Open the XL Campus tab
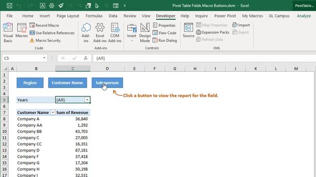This screenshot has height=177, width=316. point(279,16)
